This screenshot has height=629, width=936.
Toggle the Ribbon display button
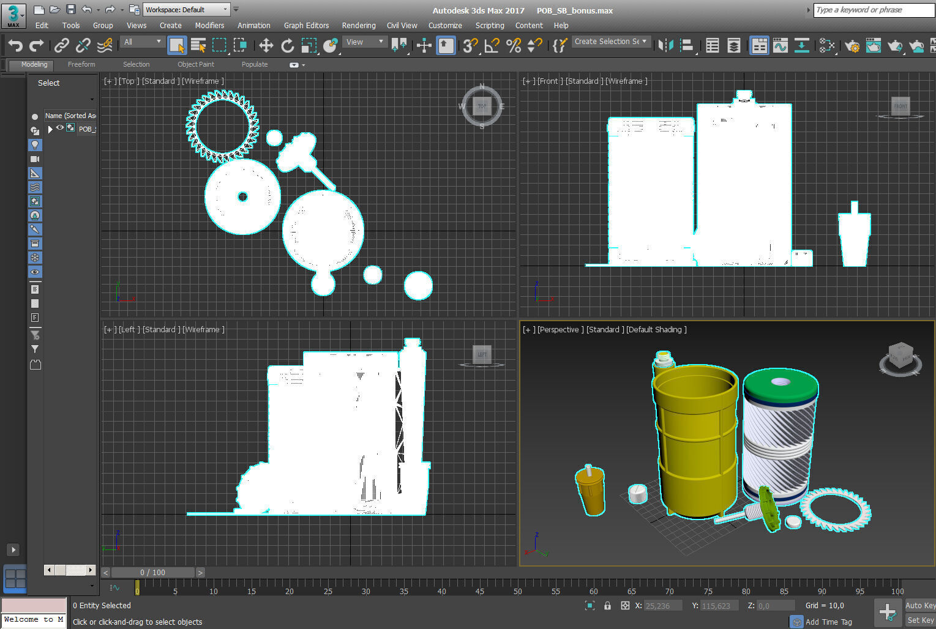click(759, 45)
